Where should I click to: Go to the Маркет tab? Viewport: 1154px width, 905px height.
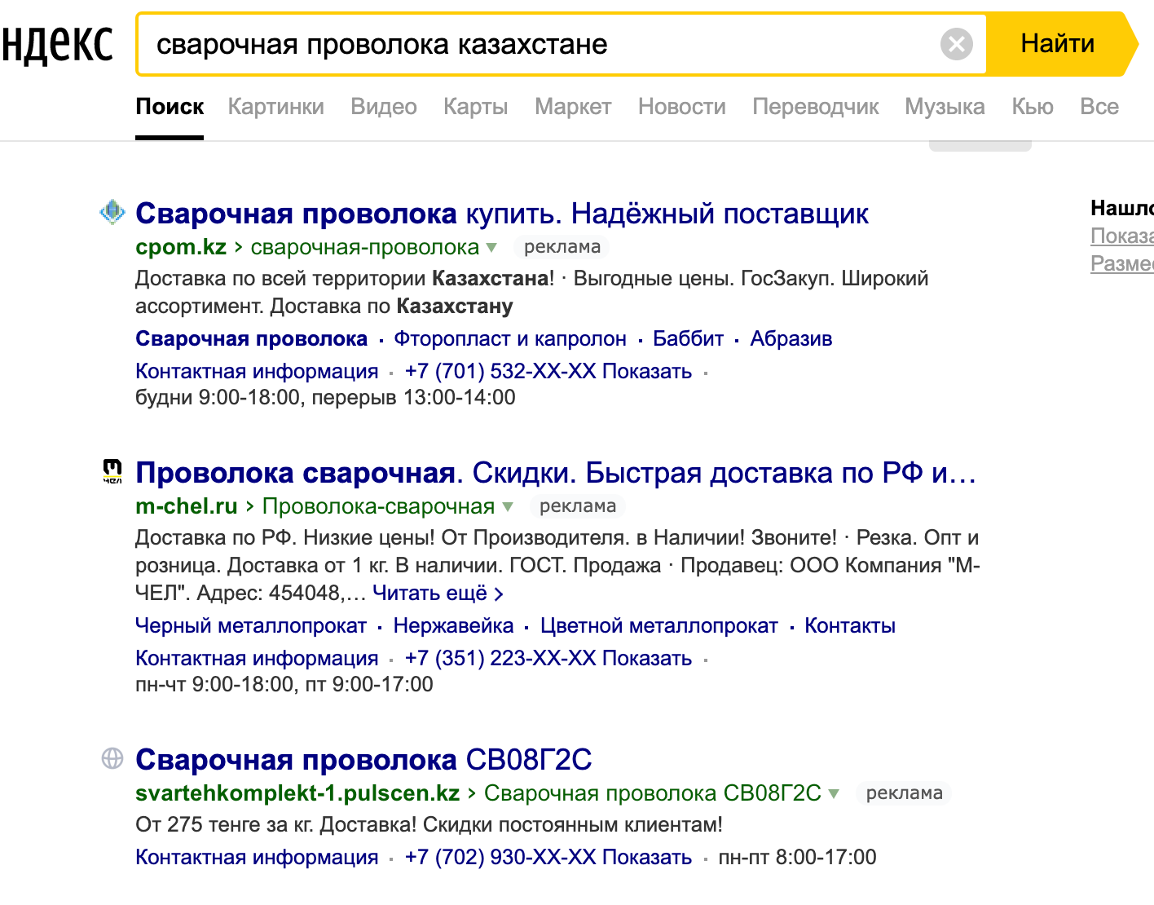tap(572, 107)
